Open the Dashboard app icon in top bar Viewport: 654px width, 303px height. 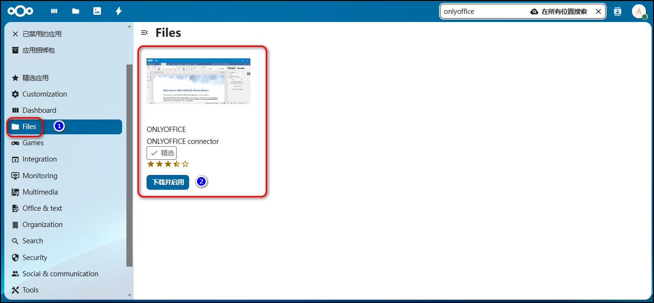click(x=54, y=11)
